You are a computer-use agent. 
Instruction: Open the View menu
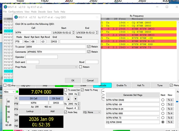[27, 12]
